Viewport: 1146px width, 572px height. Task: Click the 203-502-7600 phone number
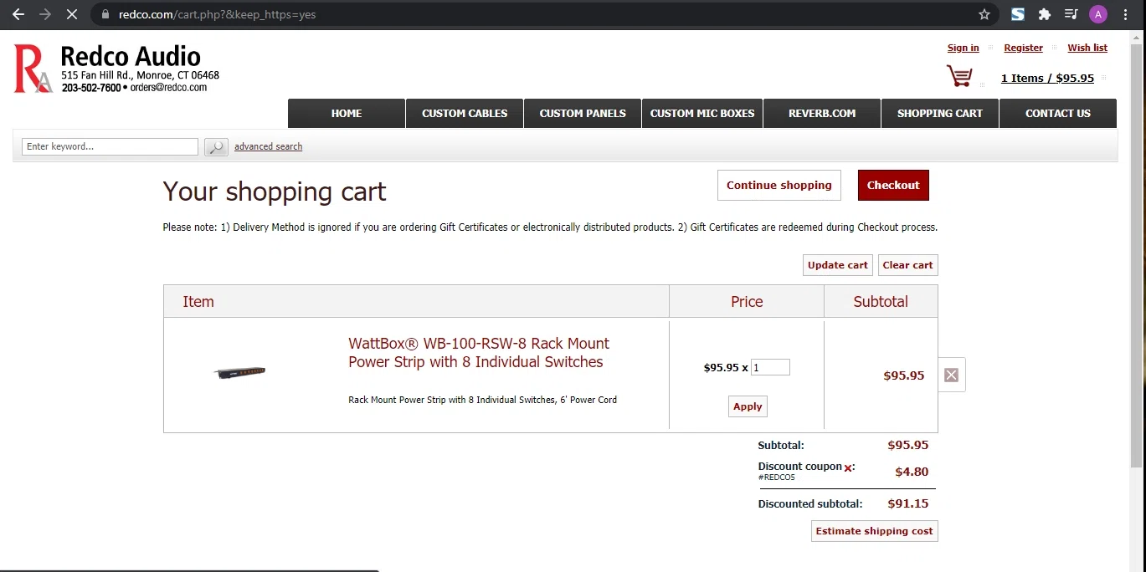[x=91, y=87]
